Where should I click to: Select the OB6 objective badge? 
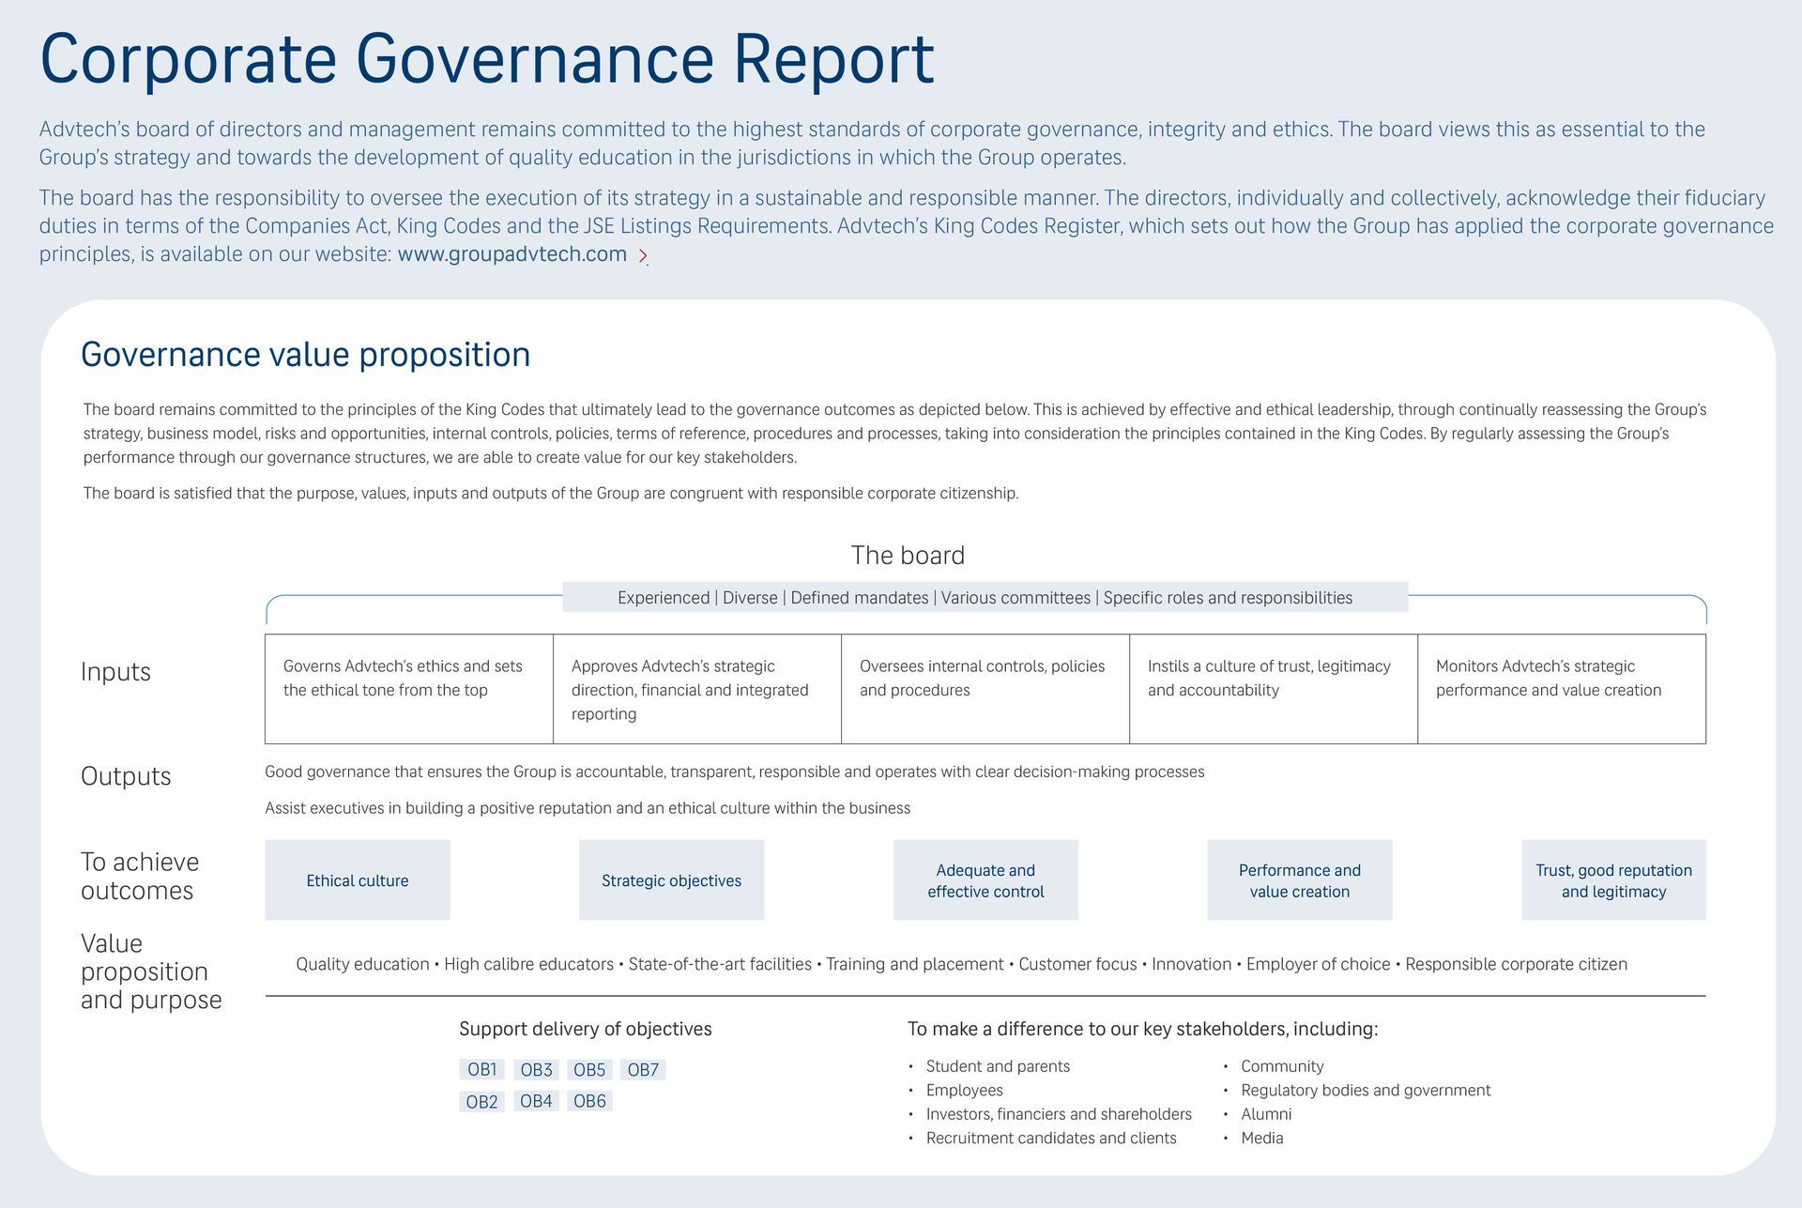tap(589, 1101)
